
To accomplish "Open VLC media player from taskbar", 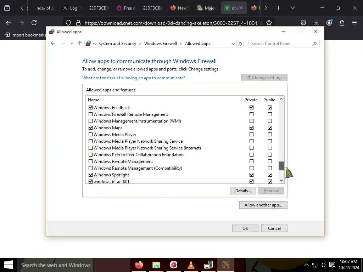I will 191,265.
